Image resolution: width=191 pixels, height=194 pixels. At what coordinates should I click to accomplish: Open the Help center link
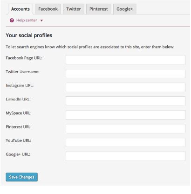pos(27,20)
